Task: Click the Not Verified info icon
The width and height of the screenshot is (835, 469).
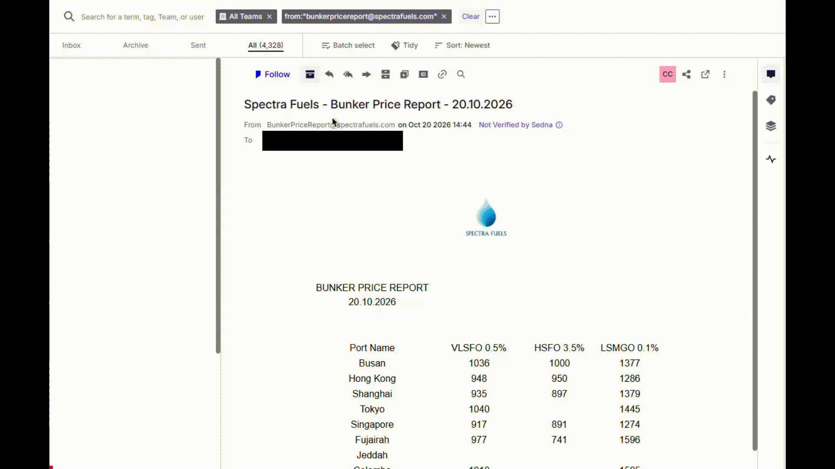Action: click(x=559, y=125)
